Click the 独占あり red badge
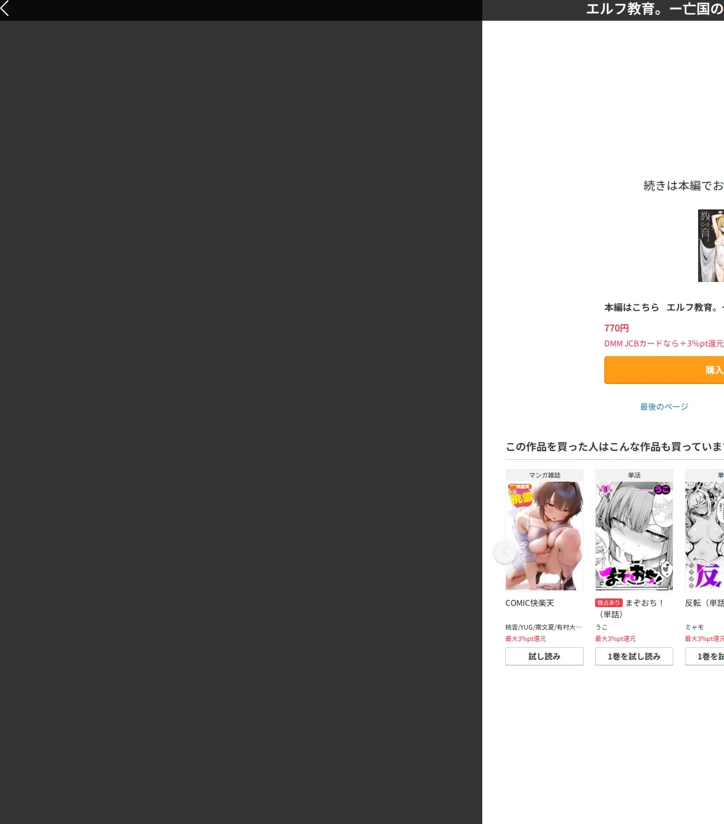 point(609,603)
